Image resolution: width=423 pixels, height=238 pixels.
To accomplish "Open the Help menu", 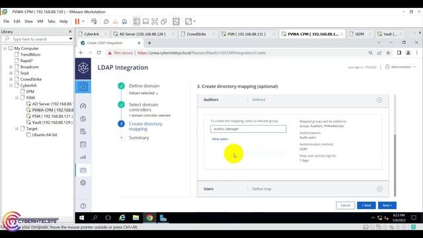I will click(x=63, y=21).
